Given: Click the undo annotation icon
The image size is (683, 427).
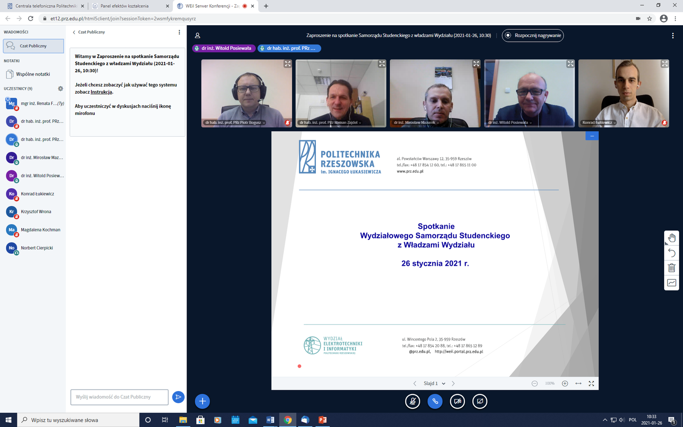Looking at the screenshot, I should [x=671, y=253].
